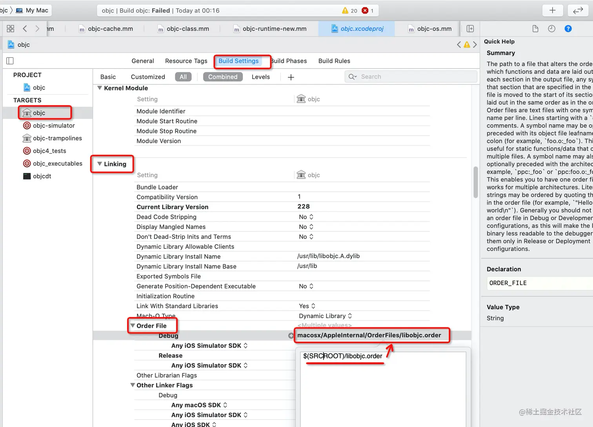Hide the project and targets sidebar
This screenshot has height=427, width=593.
pos(10,61)
